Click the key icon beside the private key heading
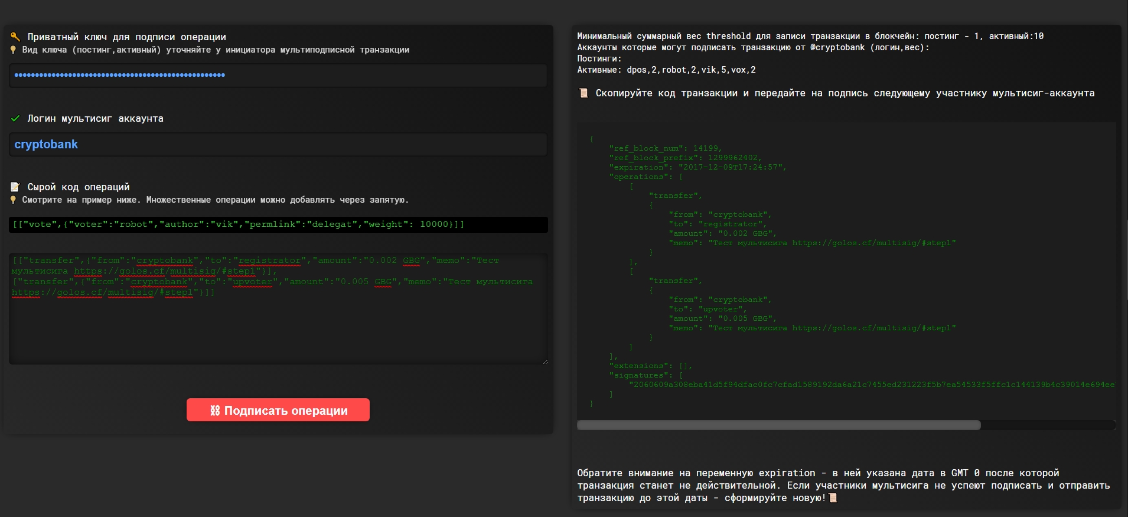Viewport: 1128px width, 517px height. [x=15, y=37]
